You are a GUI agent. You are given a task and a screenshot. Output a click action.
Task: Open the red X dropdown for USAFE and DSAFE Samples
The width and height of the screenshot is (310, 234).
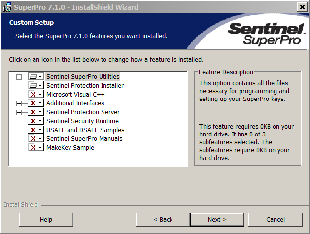pos(36,130)
